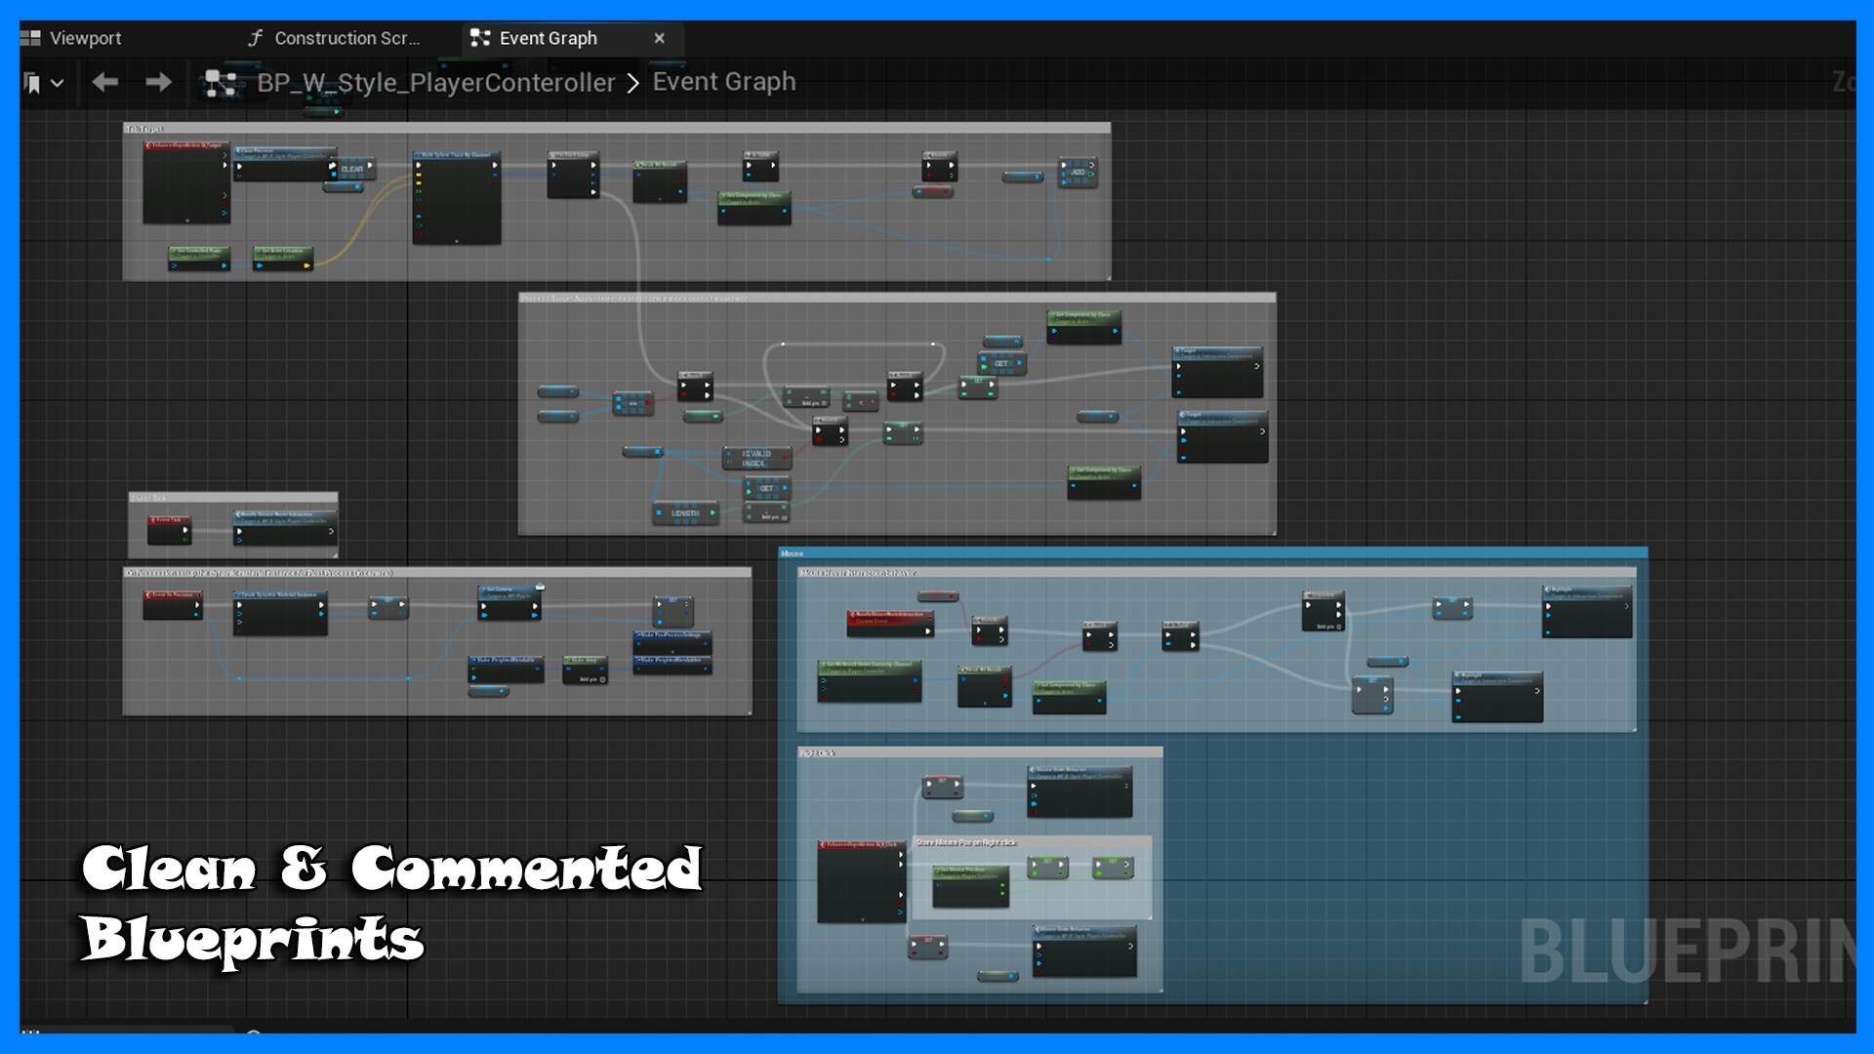Toggle boolean input on SET node in Right Click section

click(928, 793)
